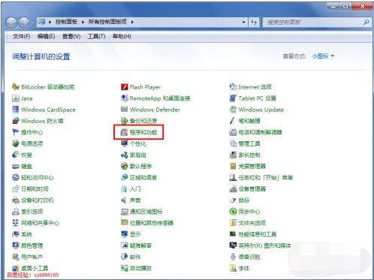Click the 键盘 keyboard icon
Image resolution: width=374 pixels, height=280 pixels.
pyautogui.click(x=16, y=167)
